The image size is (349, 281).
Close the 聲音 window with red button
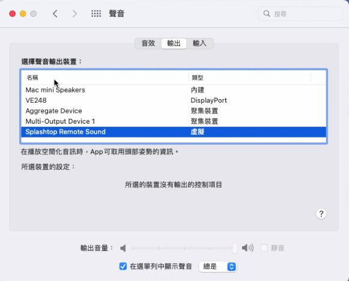tap(13, 14)
